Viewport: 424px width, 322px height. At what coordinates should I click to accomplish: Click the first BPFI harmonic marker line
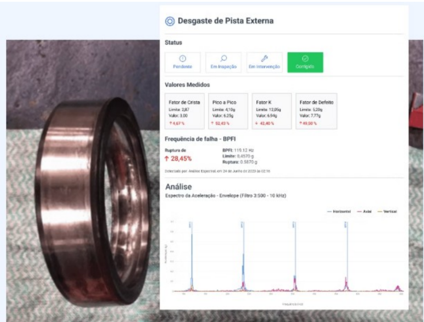pyautogui.click(x=192, y=256)
